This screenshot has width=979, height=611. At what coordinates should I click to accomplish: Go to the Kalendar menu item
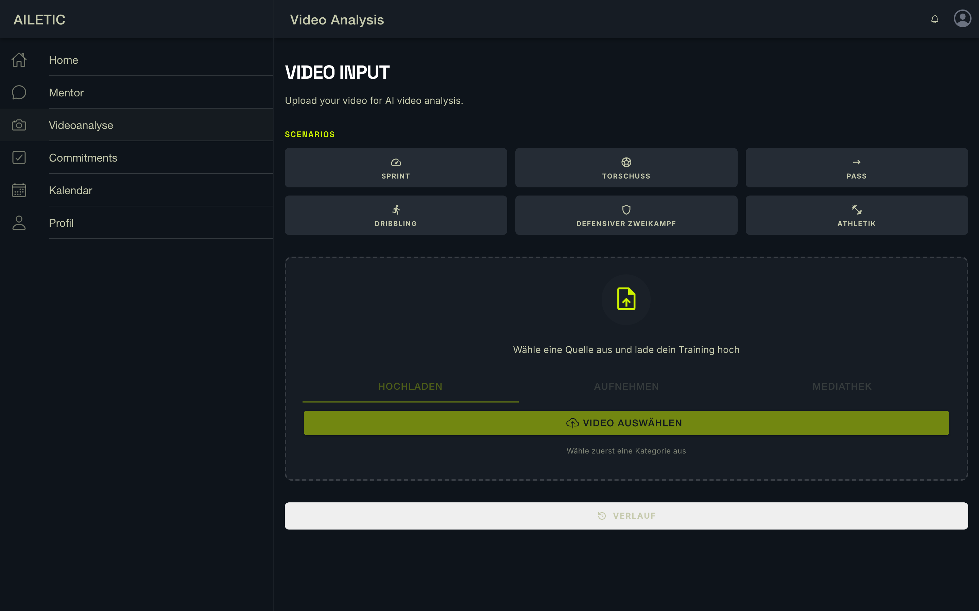pyautogui.click(x=137, y=190)
